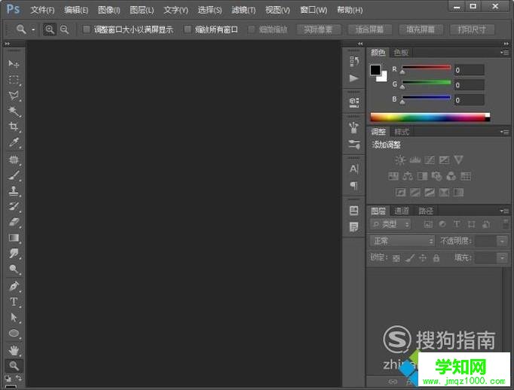Select the Horizontal Type tool
Image resolution: width=514 pixels, height=390 pixels.
coord(14,302)
